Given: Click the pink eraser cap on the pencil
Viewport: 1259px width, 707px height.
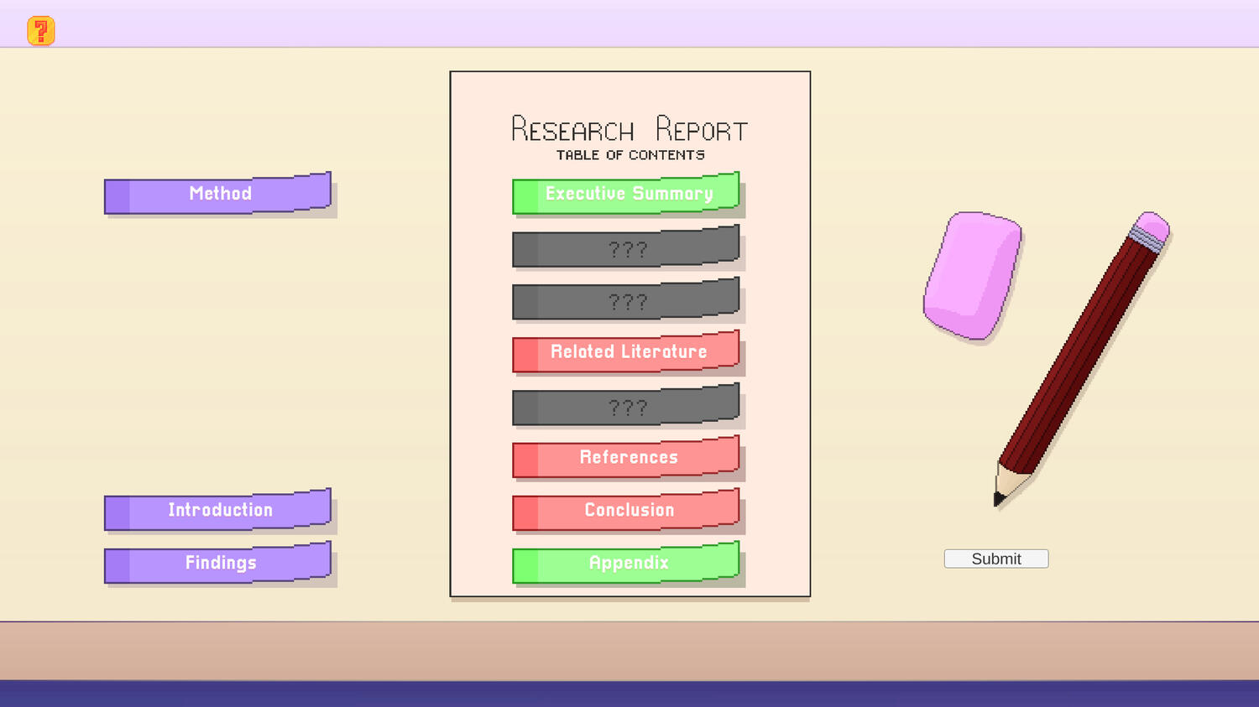Looking at the screenshot, I should [1152, 226].
